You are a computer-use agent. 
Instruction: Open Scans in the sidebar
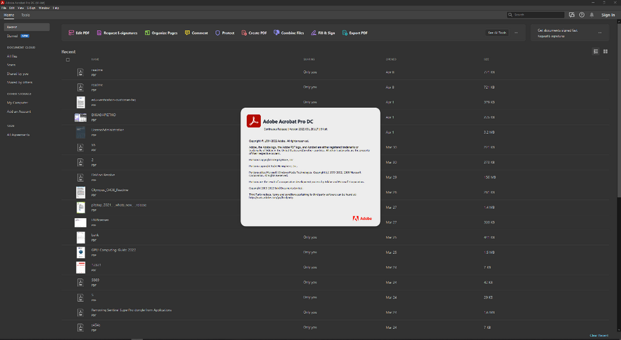coord(11,65)
